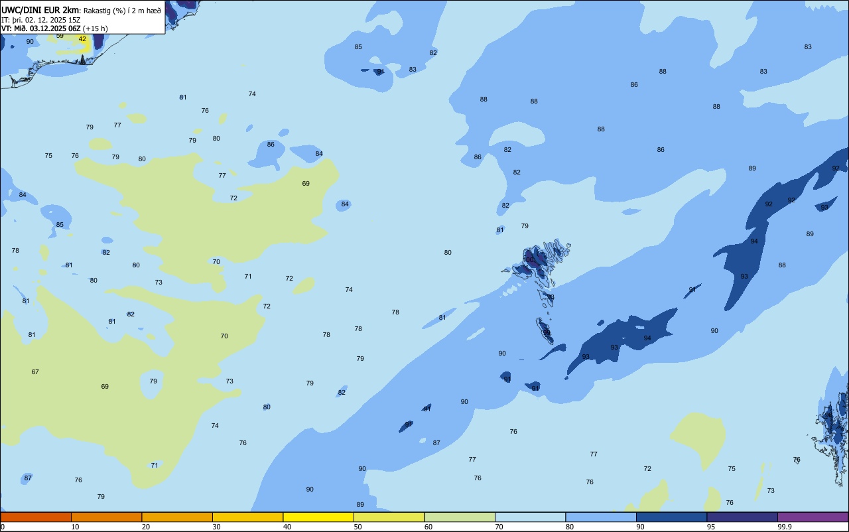Click the legend tick label '95'
The width and height of the screenshot is (849, 532).
[x=711, y=527]
